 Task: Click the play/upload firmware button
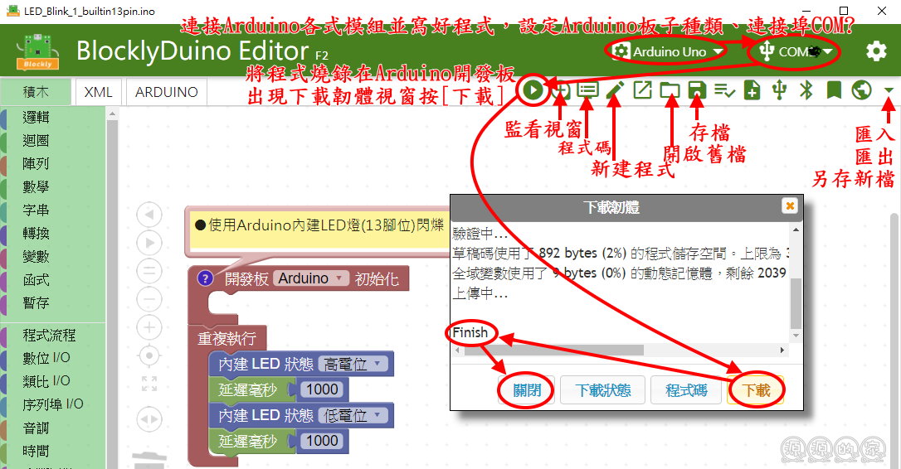(533, 90)
